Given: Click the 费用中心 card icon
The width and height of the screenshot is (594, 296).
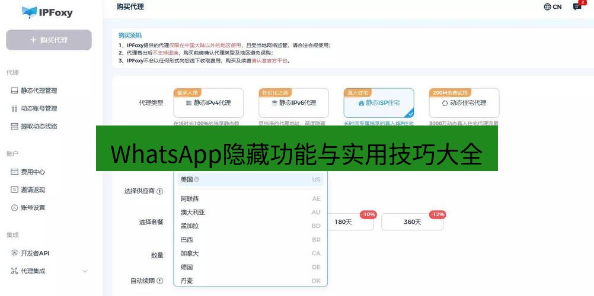Looking at the screenshot, I should pyautogui.click(x=14, y=172).
